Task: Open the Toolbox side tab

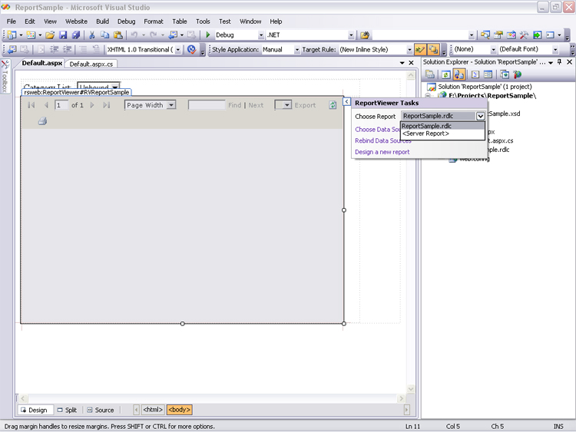Action: coord(5,76)
